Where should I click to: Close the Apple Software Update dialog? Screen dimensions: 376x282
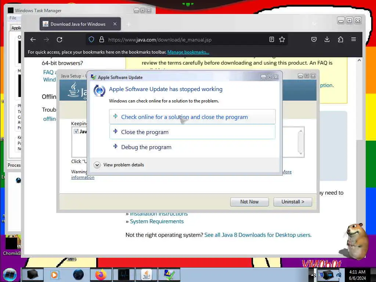click(x=276, y=77)
